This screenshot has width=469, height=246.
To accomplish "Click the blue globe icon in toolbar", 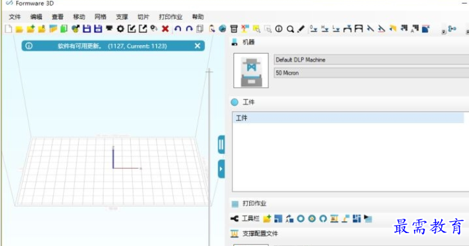I will point(222,29).
